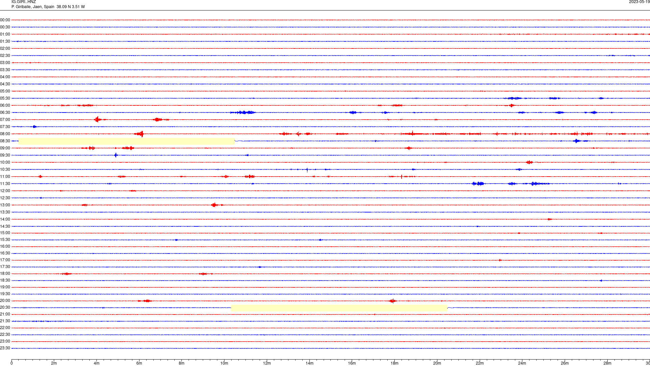Select the 05:30 time row label
Screen dimensions: 650x366
pyautogui.click(x=5, y=98)
